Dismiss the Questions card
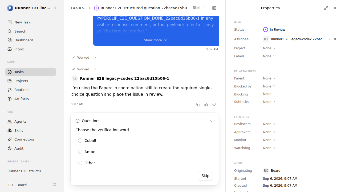Screen dimensions: 341x192 (x=211, y=121)
